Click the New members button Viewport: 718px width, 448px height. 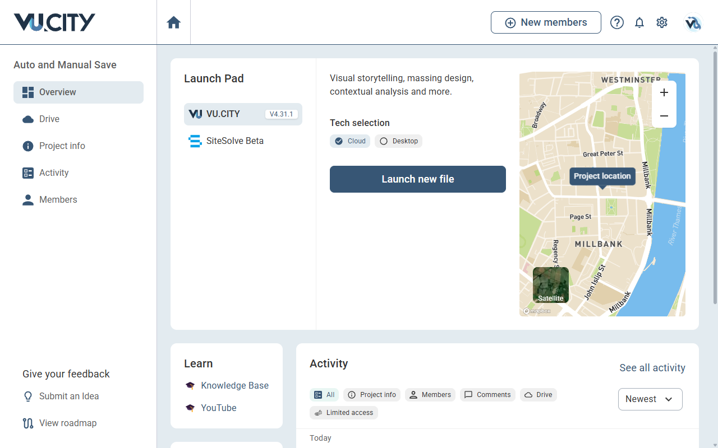pos(546,22)
